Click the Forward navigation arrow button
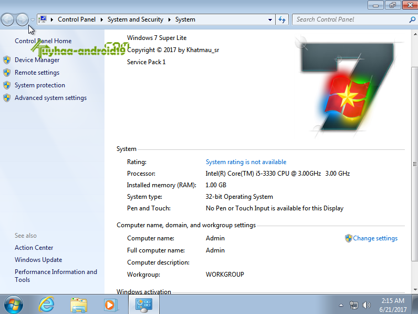The width and height of the screenshot is (418, 314). click(x=22, y=19)
